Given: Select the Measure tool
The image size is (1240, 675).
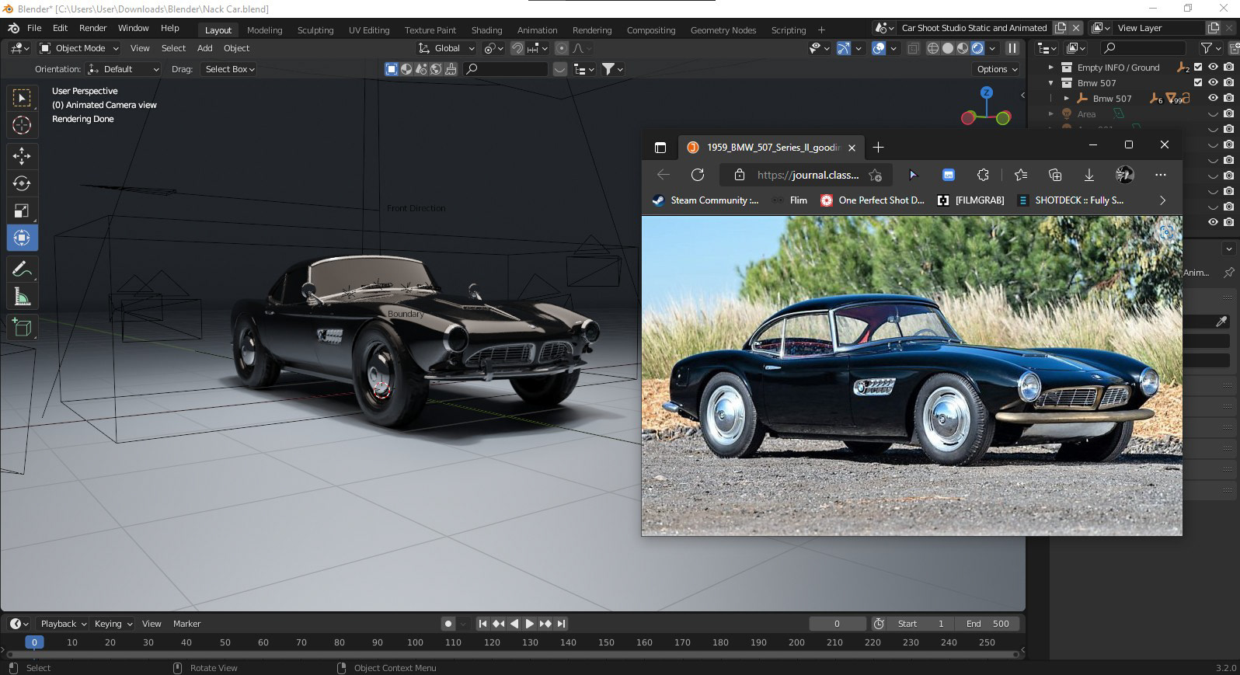Looking at the screenshot, I should [22, 297].
